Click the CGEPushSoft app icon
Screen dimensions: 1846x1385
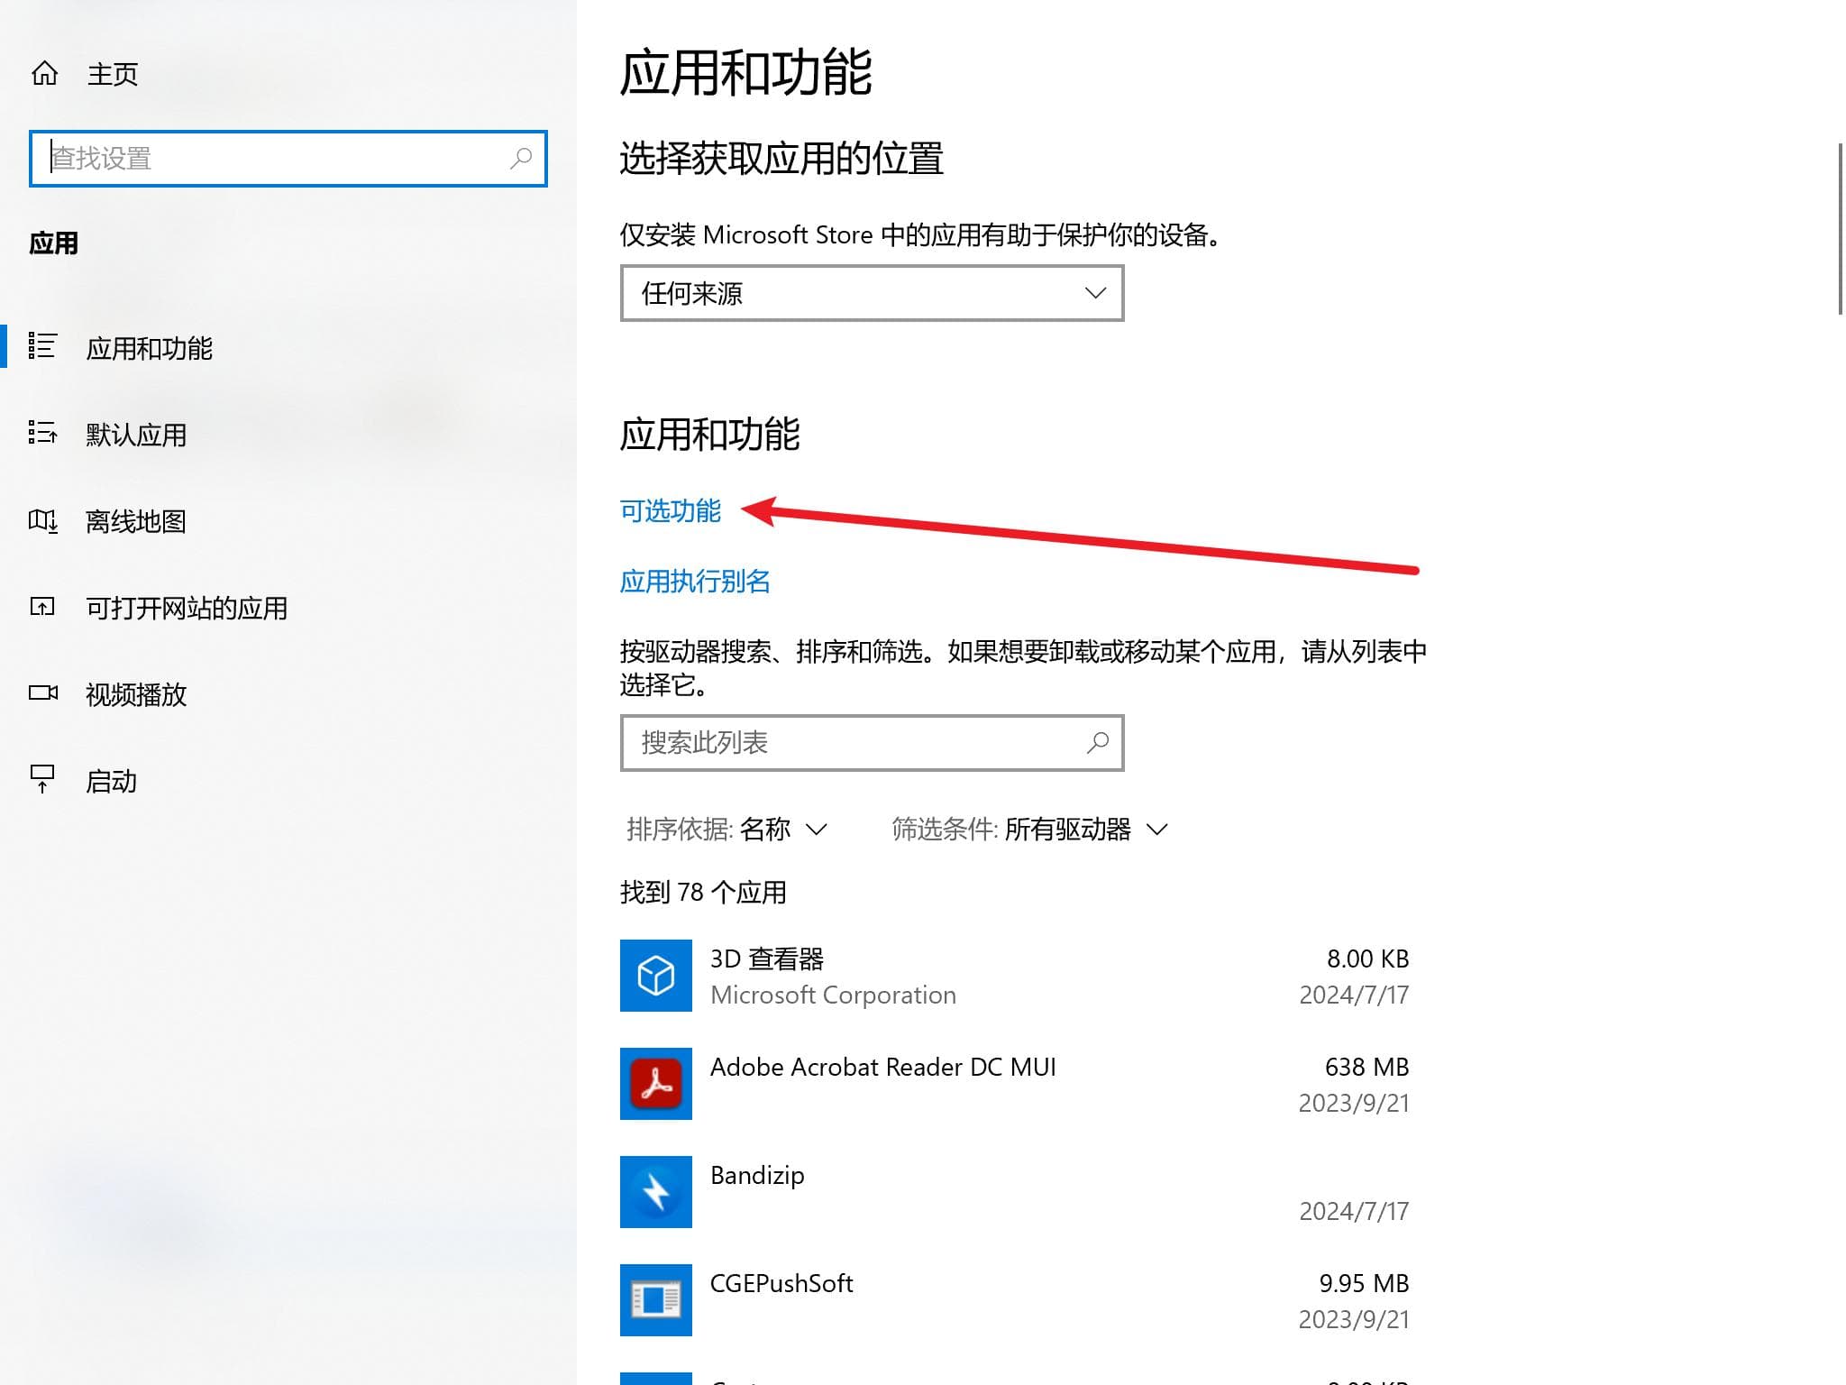[x=656, y=1300]
